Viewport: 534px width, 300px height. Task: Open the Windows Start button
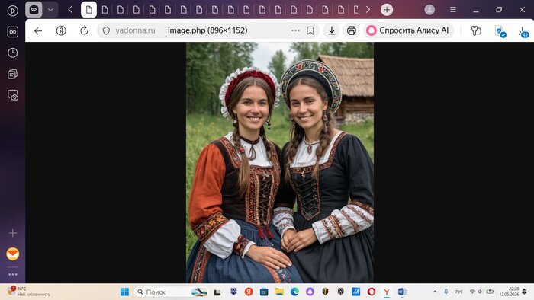tap(124, 292)
